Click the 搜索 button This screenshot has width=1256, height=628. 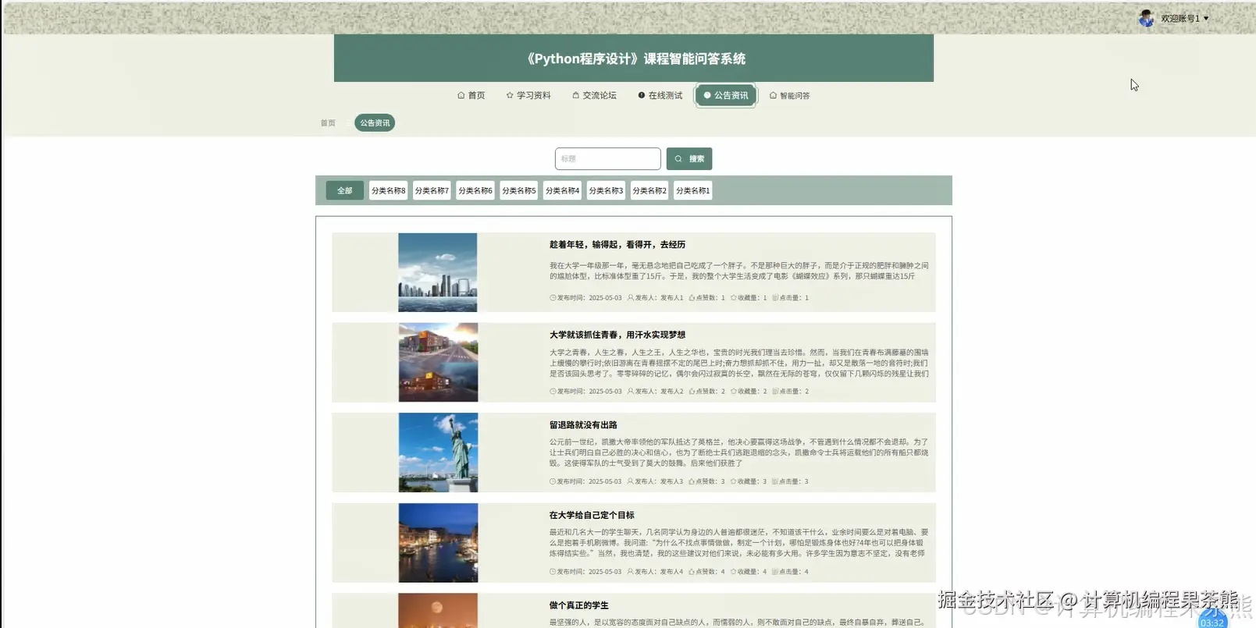coord(689,158)
